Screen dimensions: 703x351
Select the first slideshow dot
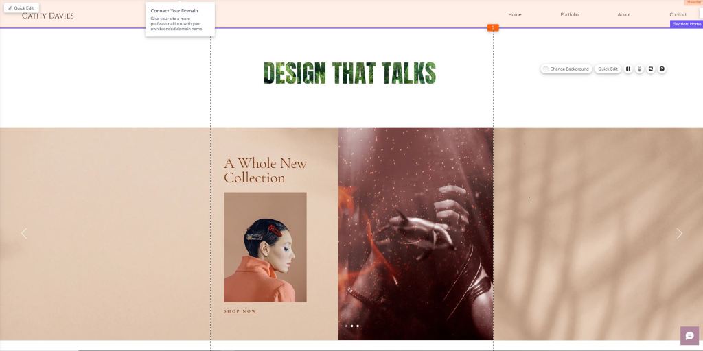click(x=346, y=326)
